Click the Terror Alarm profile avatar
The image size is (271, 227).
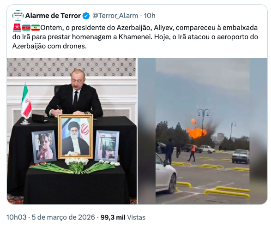(18, 16)
